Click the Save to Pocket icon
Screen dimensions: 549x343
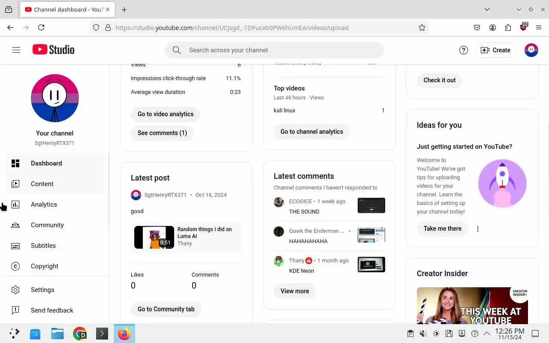tap(477, 27)
